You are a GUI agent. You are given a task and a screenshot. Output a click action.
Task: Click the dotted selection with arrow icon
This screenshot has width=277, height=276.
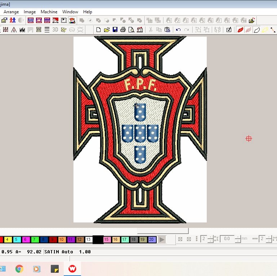[64, 20]
